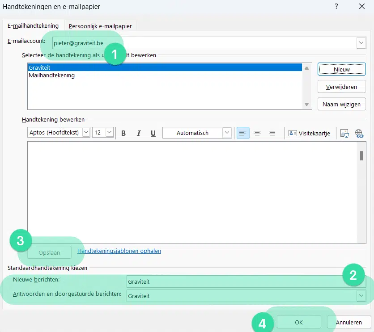The width and height of the screenshot is (374, 332).
Task: Switch to Persoonlijk e-mailpapier tab
Action: pyautogui.click(x=100, y=26)
